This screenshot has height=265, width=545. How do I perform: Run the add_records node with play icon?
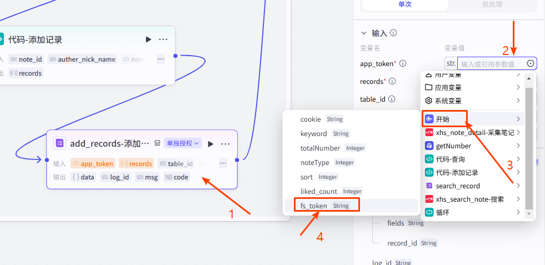(211, 144)
